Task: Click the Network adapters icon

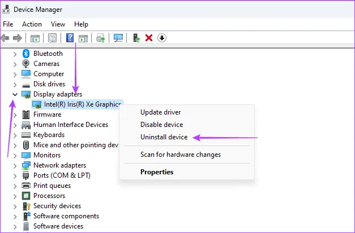Action: click(x=26, y=165)
